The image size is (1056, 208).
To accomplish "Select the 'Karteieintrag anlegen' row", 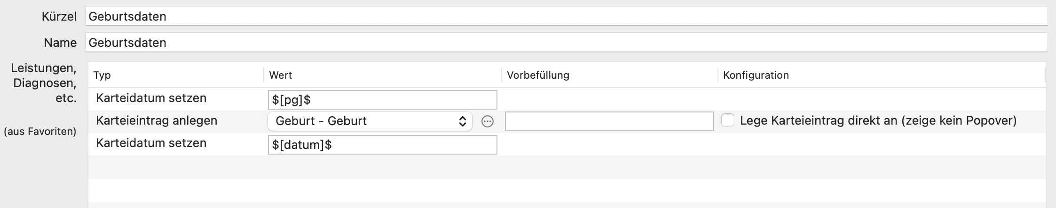I will click(x=567, y=121).
